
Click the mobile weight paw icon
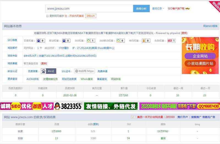64,40
